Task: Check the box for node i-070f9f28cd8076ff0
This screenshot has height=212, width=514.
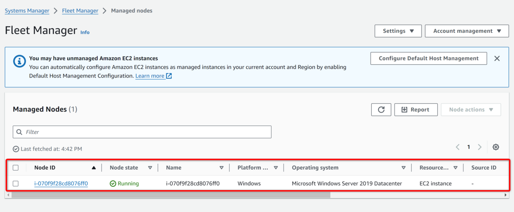Action: 15,183
